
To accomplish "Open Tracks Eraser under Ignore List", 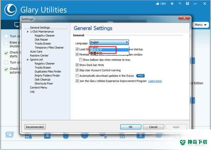I will (43, 68).
